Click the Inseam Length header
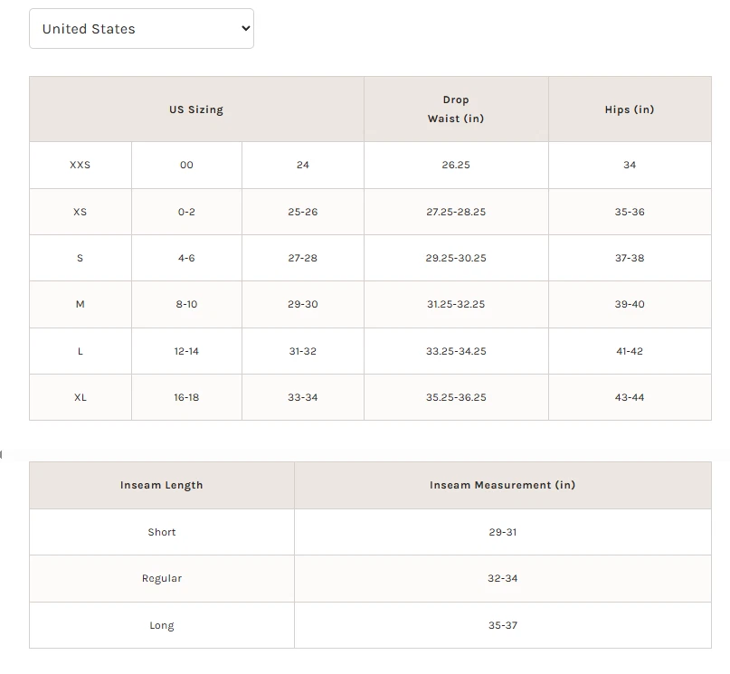The width and height of the screenshot is (730, 674). (x=162, y=486)
